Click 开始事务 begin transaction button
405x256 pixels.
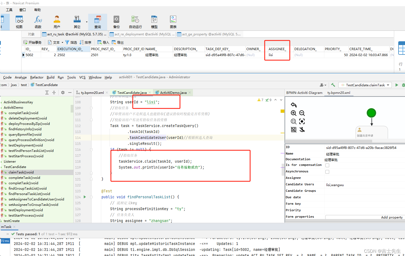pyautogui.click(x=32, y=42)
